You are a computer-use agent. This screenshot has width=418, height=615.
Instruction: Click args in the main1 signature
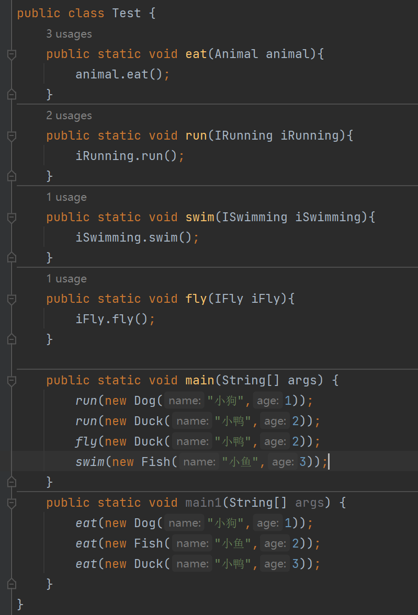click(310, 503)
